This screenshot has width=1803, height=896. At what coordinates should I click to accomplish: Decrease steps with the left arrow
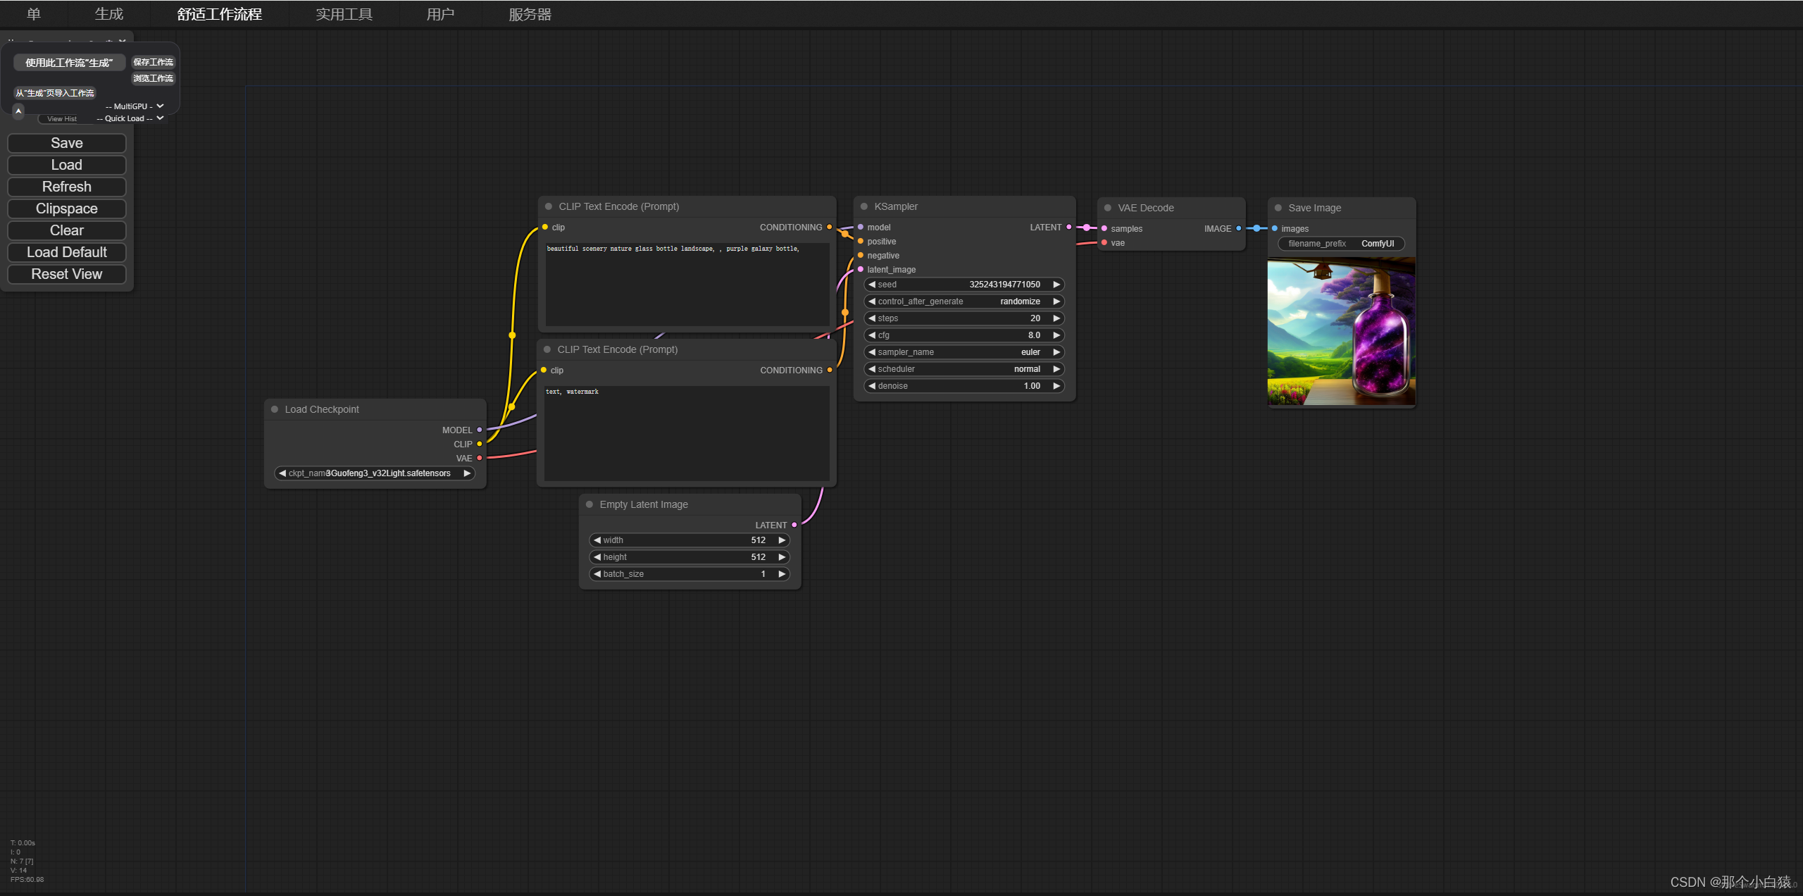pos(872,318)
